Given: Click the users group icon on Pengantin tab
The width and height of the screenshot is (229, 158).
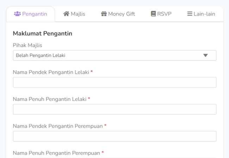Looking at the screenshot, I should click(17, 14).
